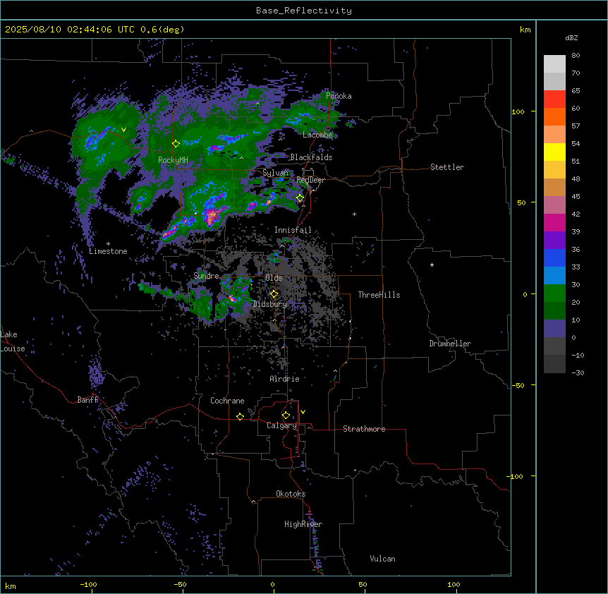Select the purple 36-39 dBZ legend color
This screenshot has height=594, width=608.
(x=554, y=241)
